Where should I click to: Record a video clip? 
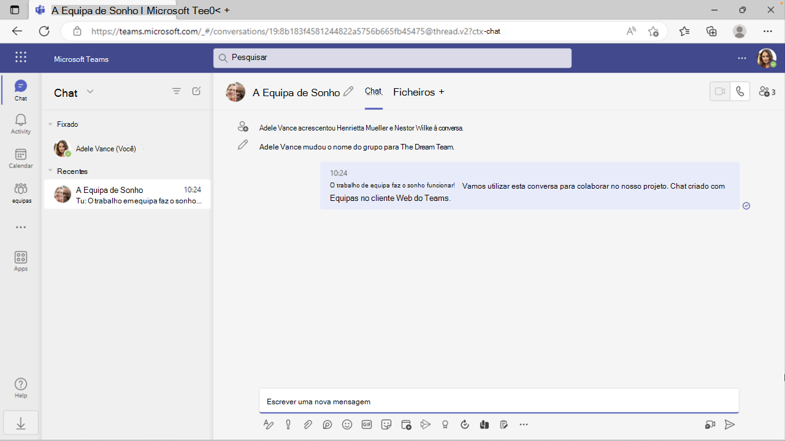pyautogui.click(x=710, y=424)
